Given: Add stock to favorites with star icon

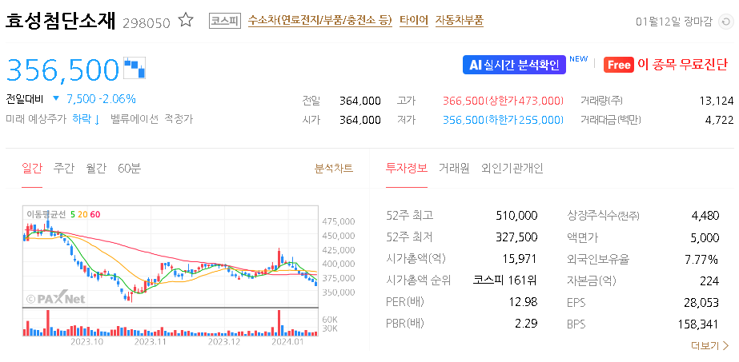Looking at the screenshot, I should [187, 21].
